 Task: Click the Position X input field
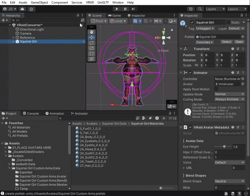(x=209, y=55)
